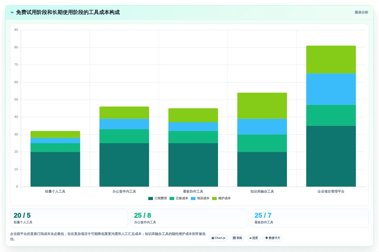Click the 维护成本 legend label

pyautogui.click(x=224, y=198)
